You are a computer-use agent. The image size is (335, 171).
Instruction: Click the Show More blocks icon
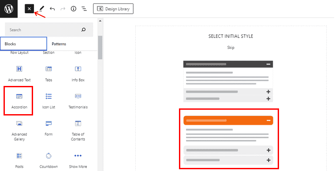78,156
